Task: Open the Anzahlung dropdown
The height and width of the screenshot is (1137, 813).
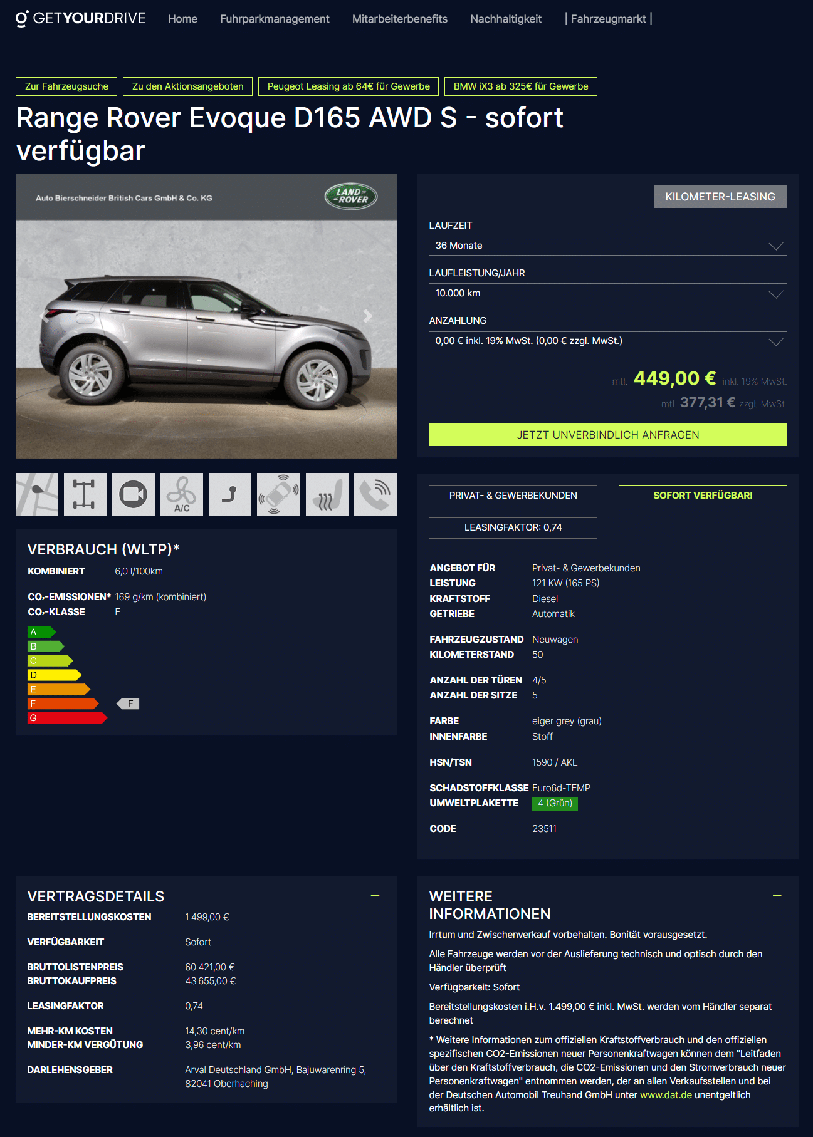Action: (x=607, y=341)
